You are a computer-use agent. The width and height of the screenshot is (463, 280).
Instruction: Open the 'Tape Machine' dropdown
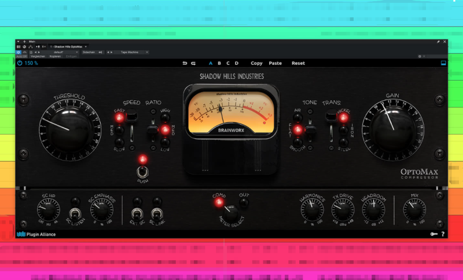[132, 52]
